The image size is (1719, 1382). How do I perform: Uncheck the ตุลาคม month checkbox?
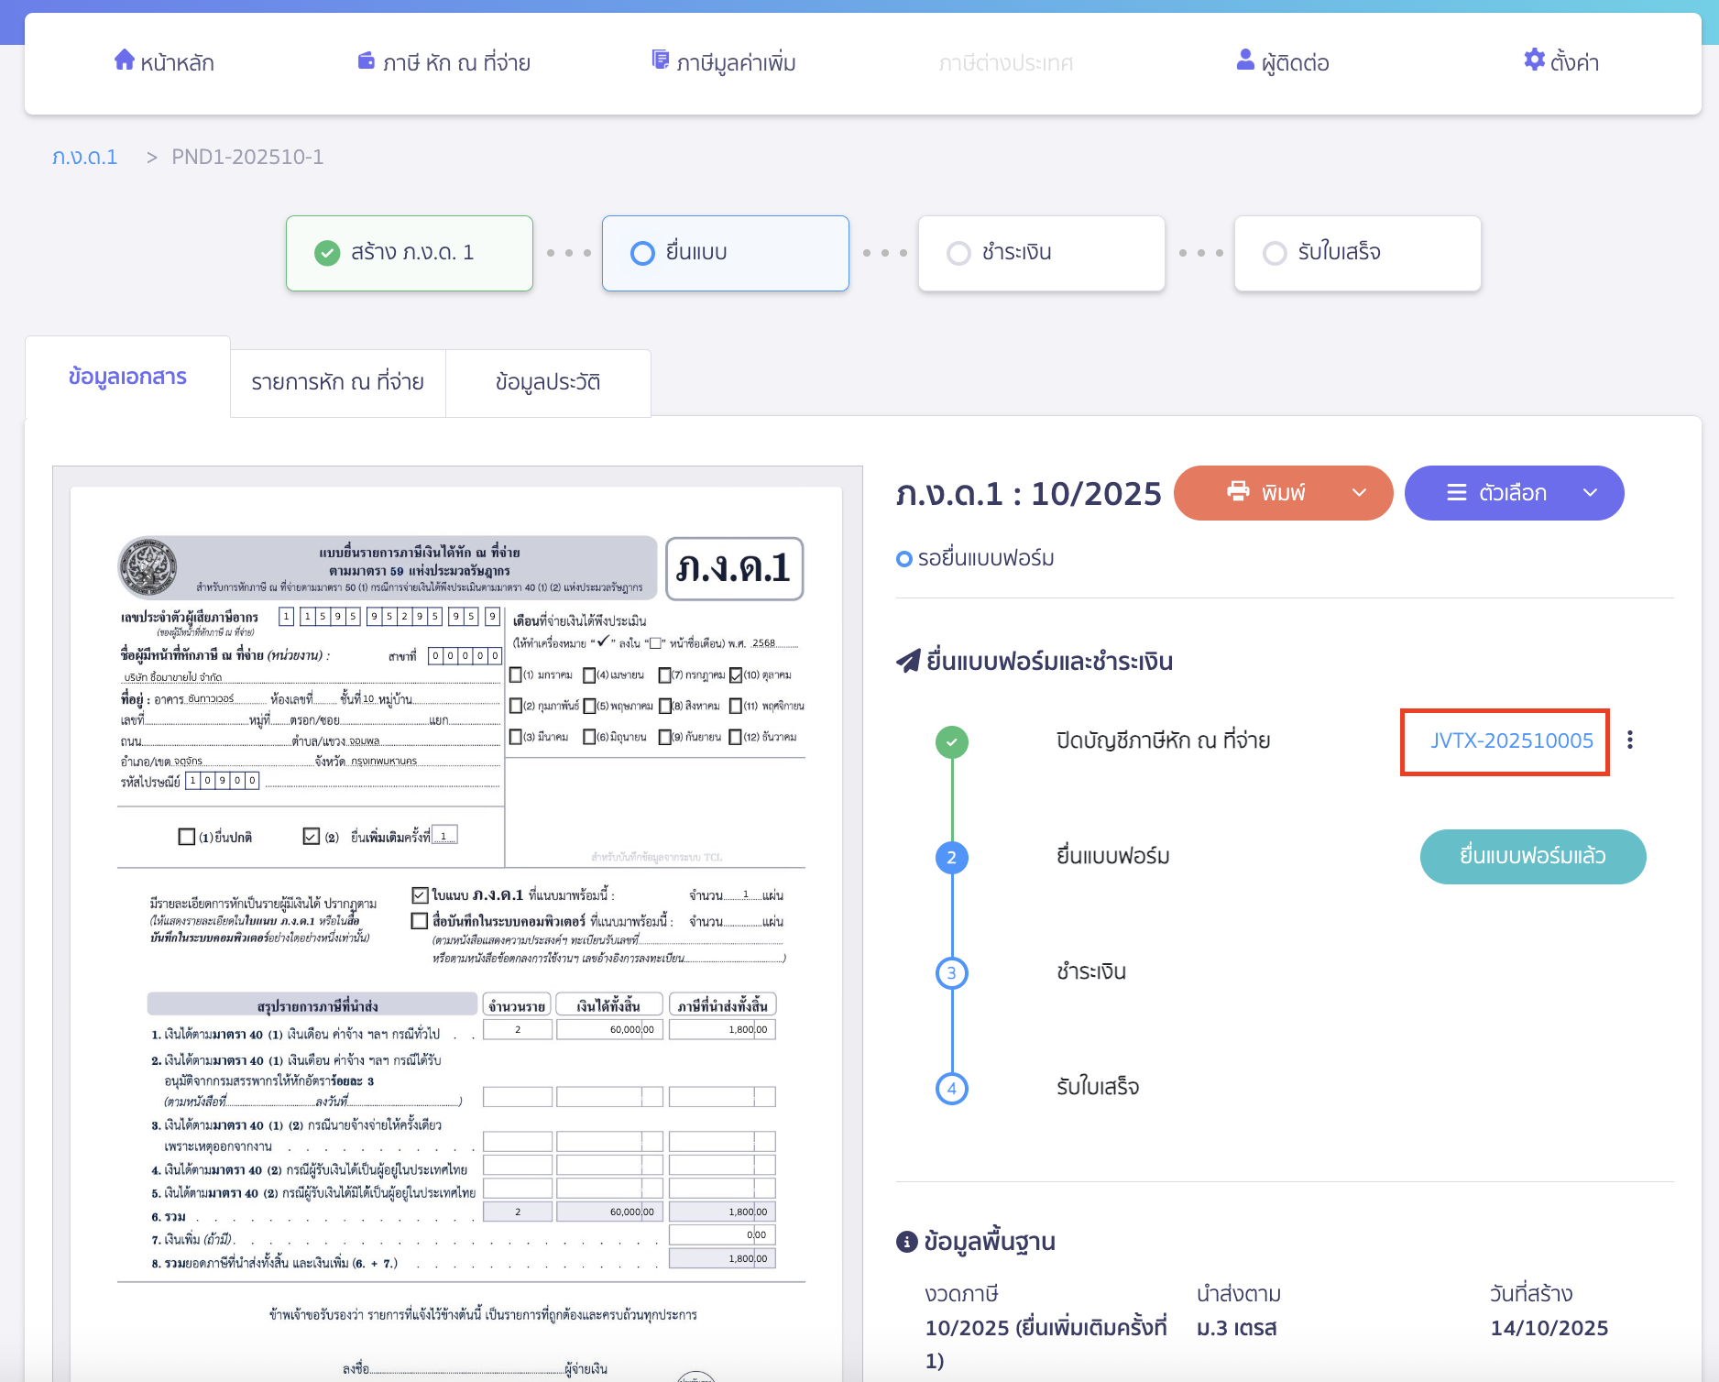pyautogui.click(x=738, y=675)
